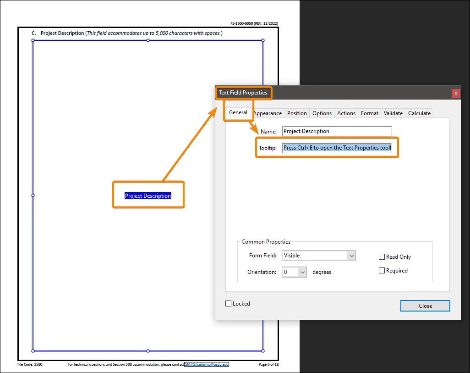Toggle the Locked checkbox
This screenshot has width=470, height=373.
[228, 304]
